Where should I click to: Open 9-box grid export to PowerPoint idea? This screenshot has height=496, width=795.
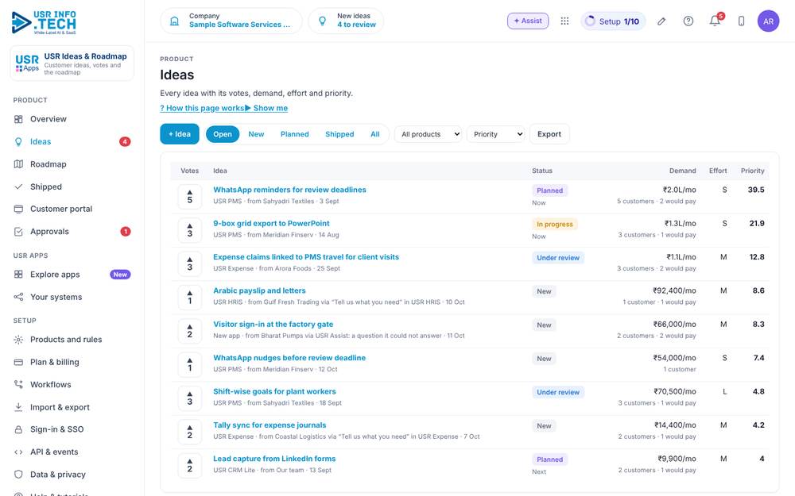[271, 223]
